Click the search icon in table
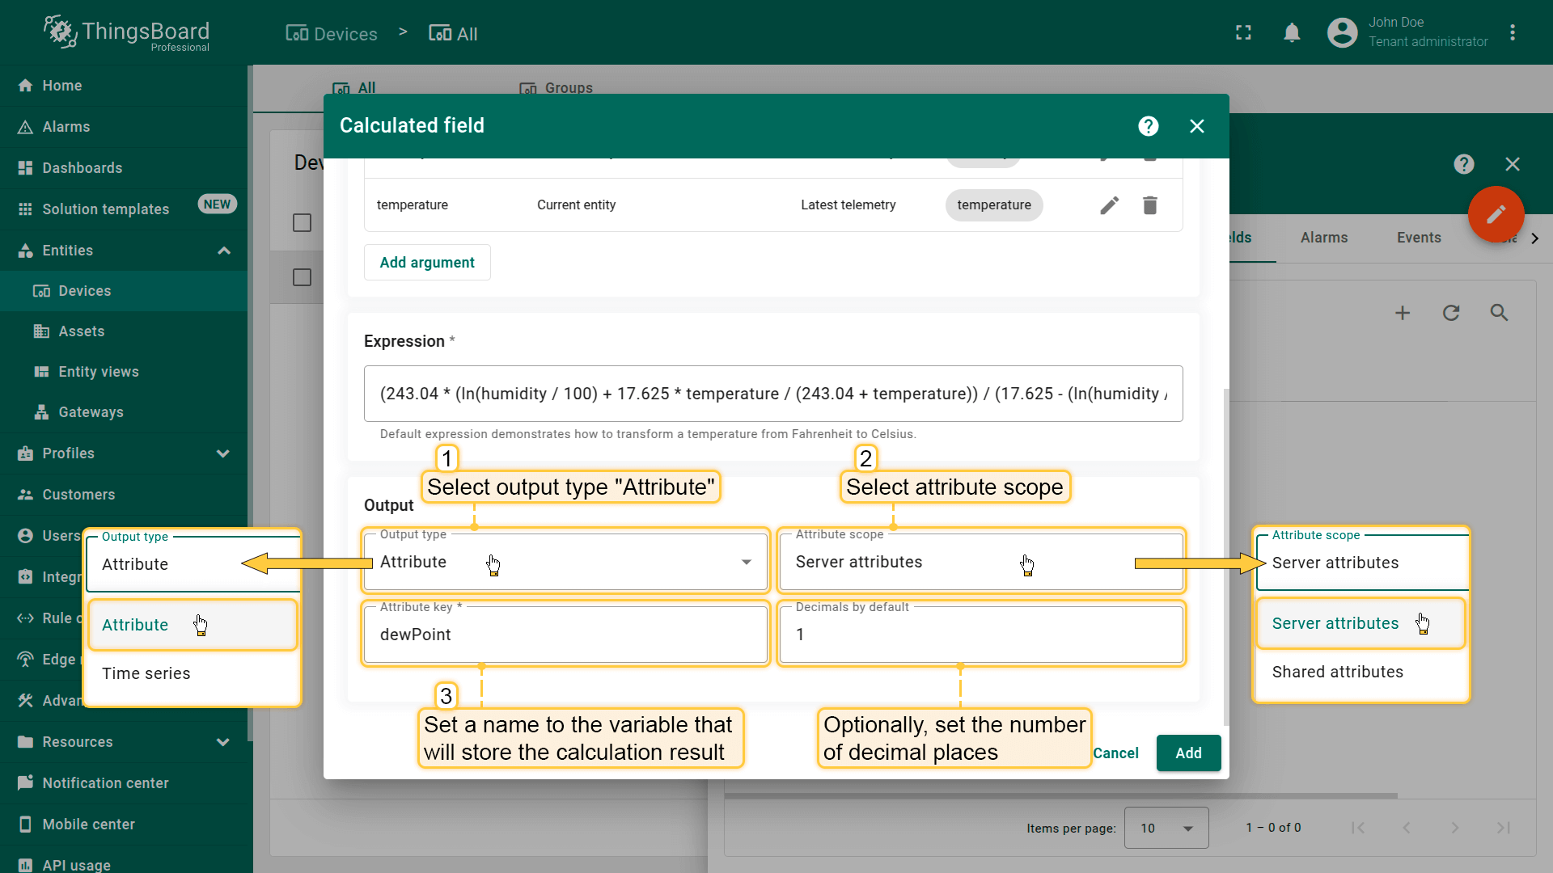 pos(1499,313)
